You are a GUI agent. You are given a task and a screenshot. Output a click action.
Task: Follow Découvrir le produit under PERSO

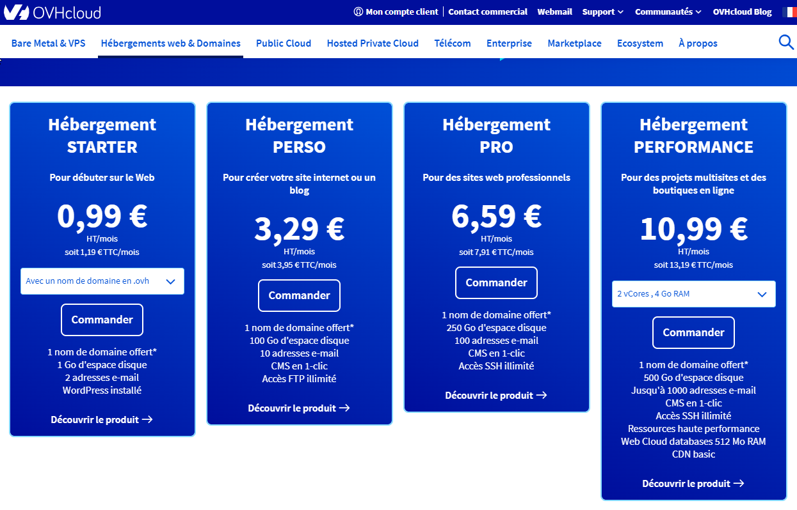pos(299,408)
